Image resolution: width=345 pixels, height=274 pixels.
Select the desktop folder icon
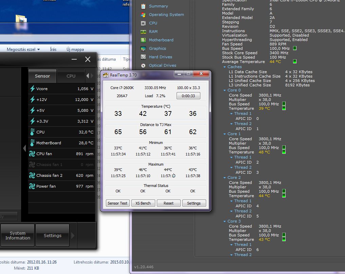(21, 22)
